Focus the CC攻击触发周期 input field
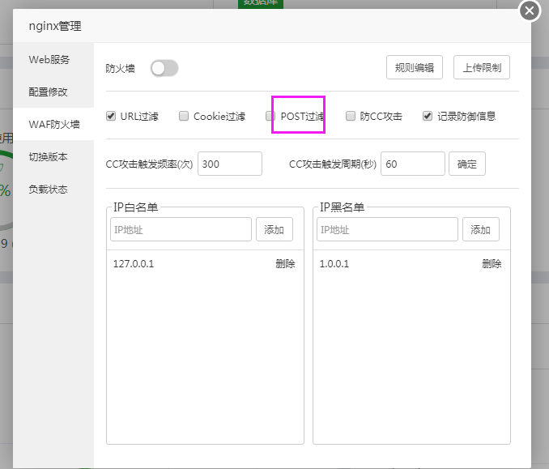Screen dimensions: 549x469 pos(413,164)
